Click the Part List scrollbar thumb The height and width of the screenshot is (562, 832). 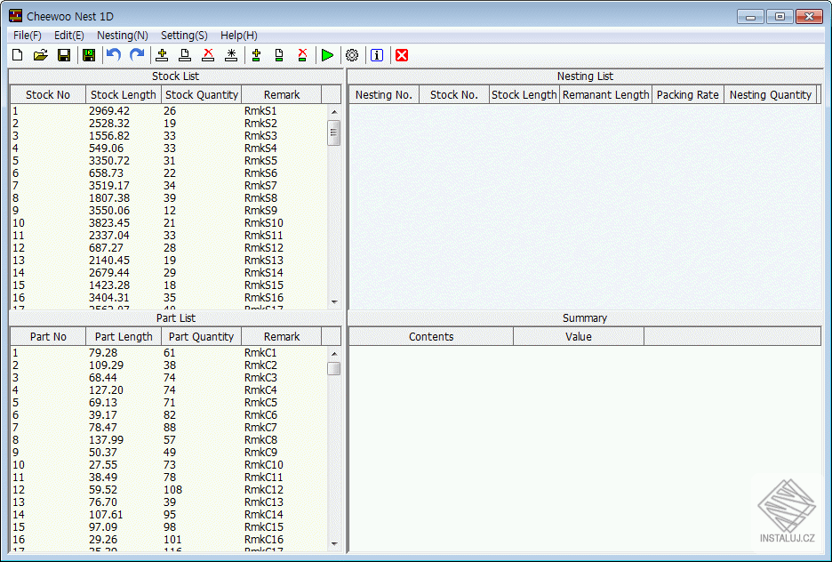pos(334,368)
